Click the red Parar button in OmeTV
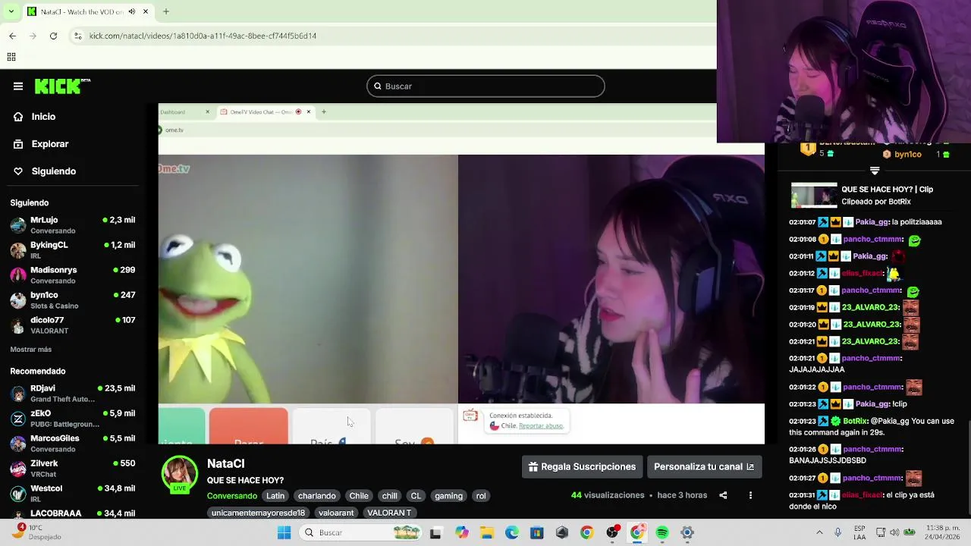The width and height of the screenshot is (971, 546). pos(249,427)
